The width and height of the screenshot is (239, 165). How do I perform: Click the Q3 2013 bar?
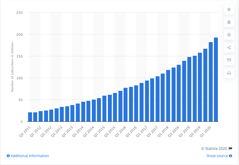click(x=73, y=113)
